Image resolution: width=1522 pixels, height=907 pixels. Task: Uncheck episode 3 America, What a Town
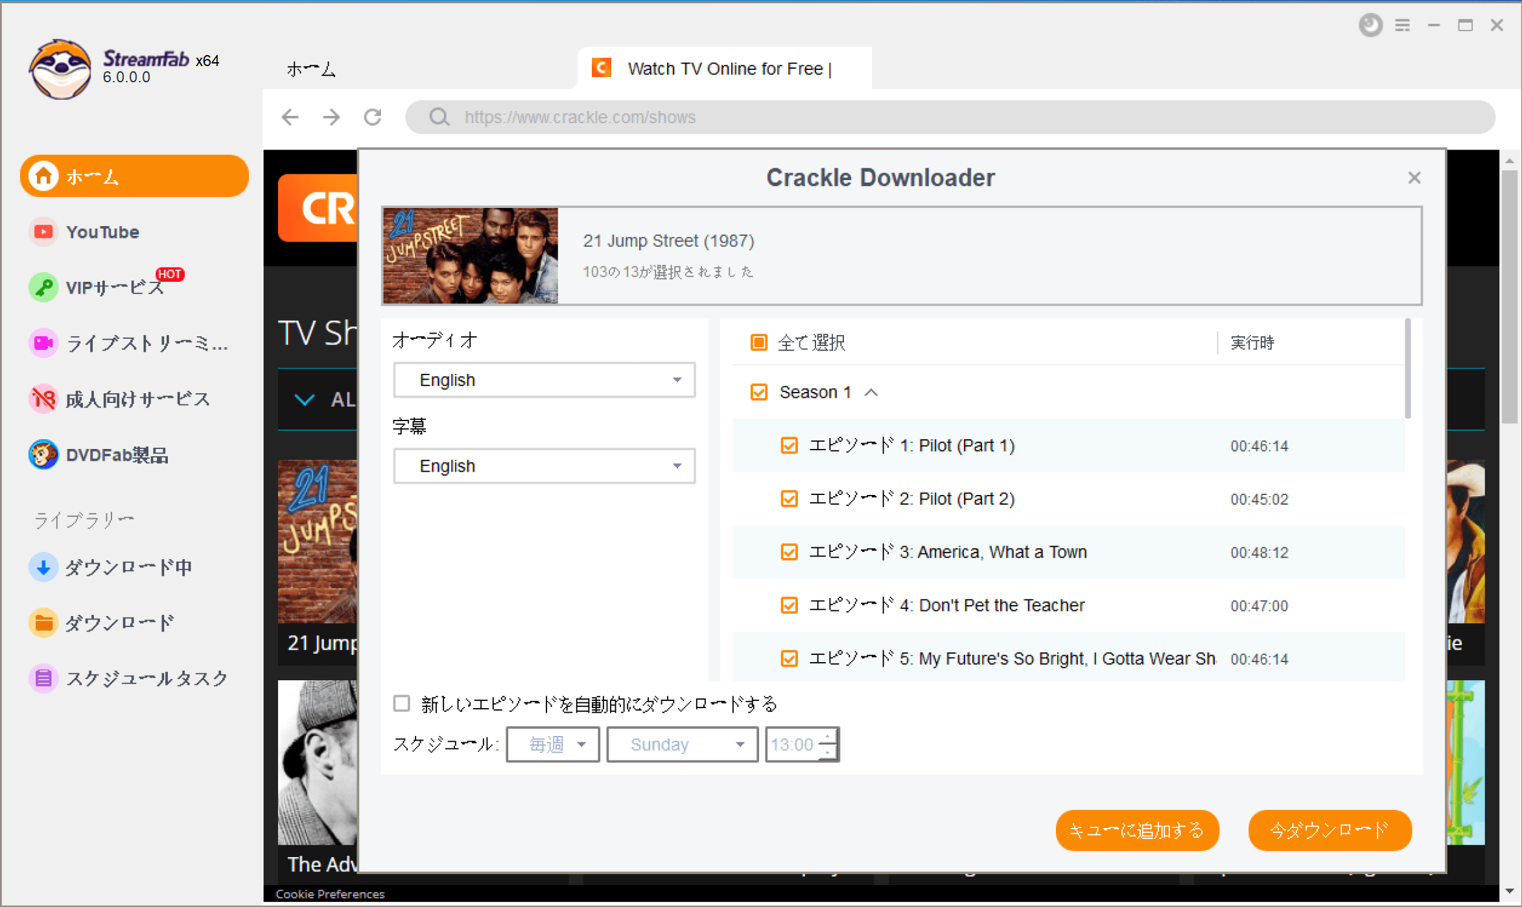(789, 552)
